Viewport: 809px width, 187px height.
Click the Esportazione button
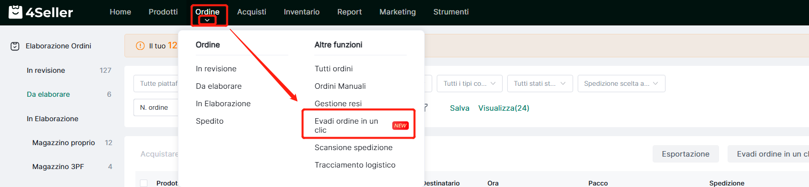pyautogui.click(x=686, y=154)
